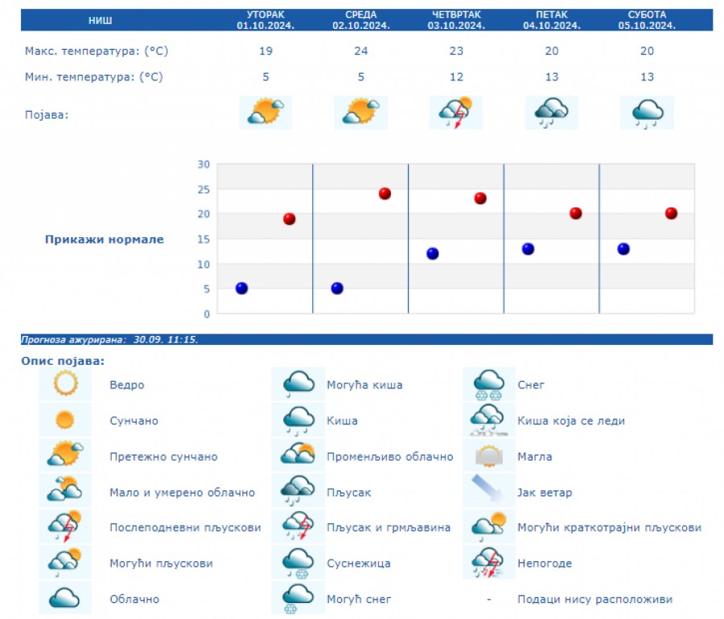Image resolution: width=724 pixels, height=619 pixels.
Task: Click Tuesday's blue min temperature chart point
Action: tap(241, 288)
